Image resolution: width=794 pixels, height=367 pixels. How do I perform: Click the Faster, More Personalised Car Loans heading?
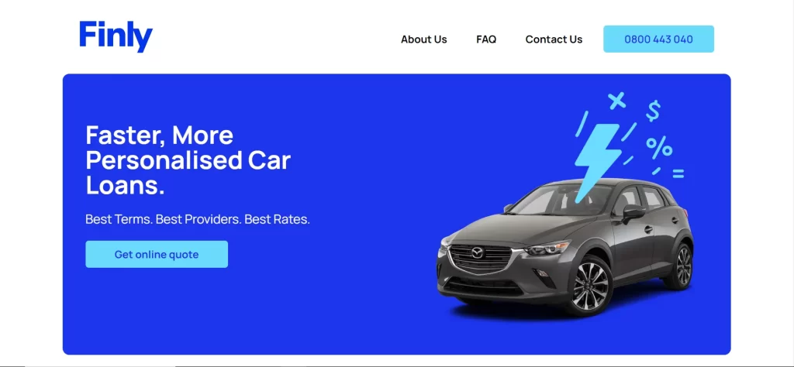188,160
